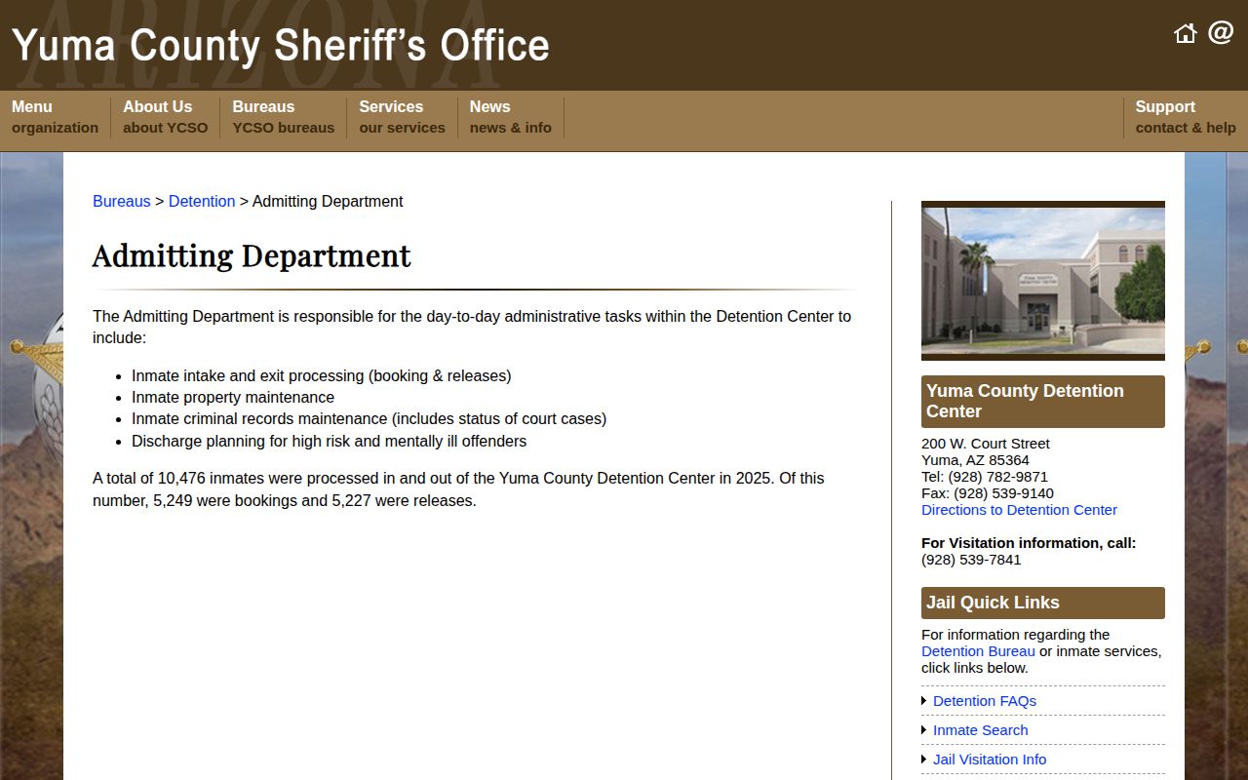This screenshot has width=1248, height=780.
Task: Open Directions to Detention Center link
Action: click(1019, 510)
